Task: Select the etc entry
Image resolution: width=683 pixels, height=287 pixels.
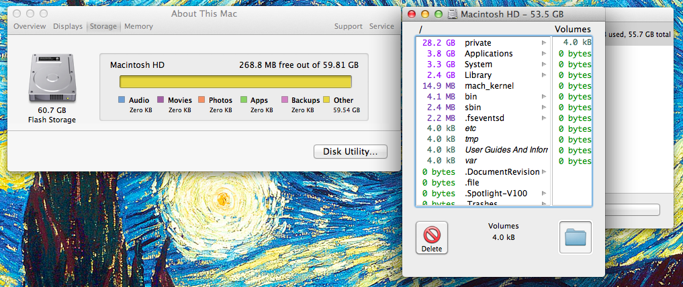Action: (483, 128)
